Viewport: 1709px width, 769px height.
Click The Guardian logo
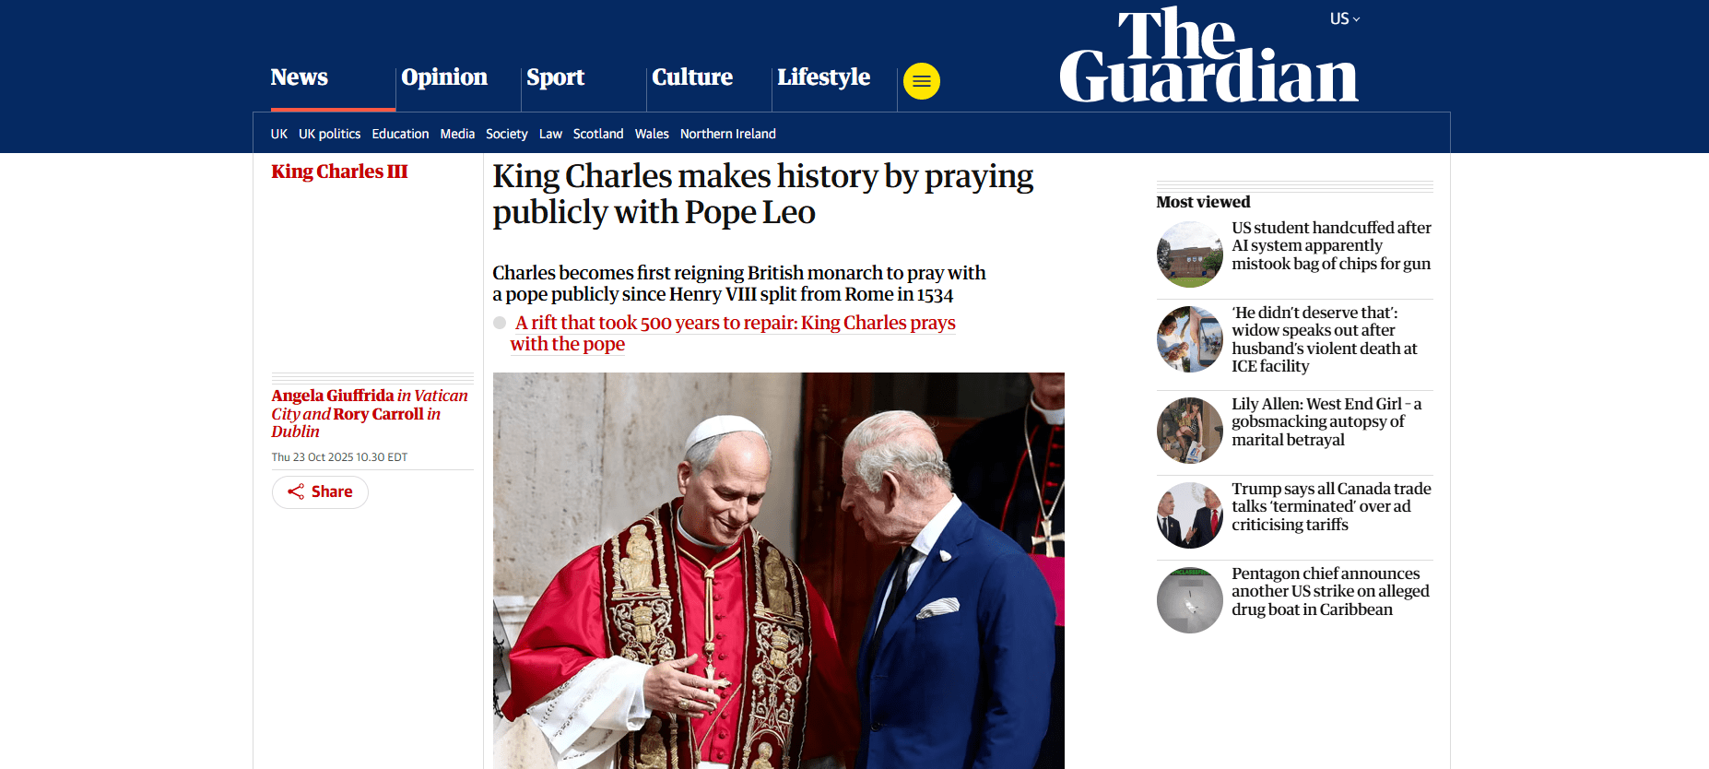(1209, 55)
